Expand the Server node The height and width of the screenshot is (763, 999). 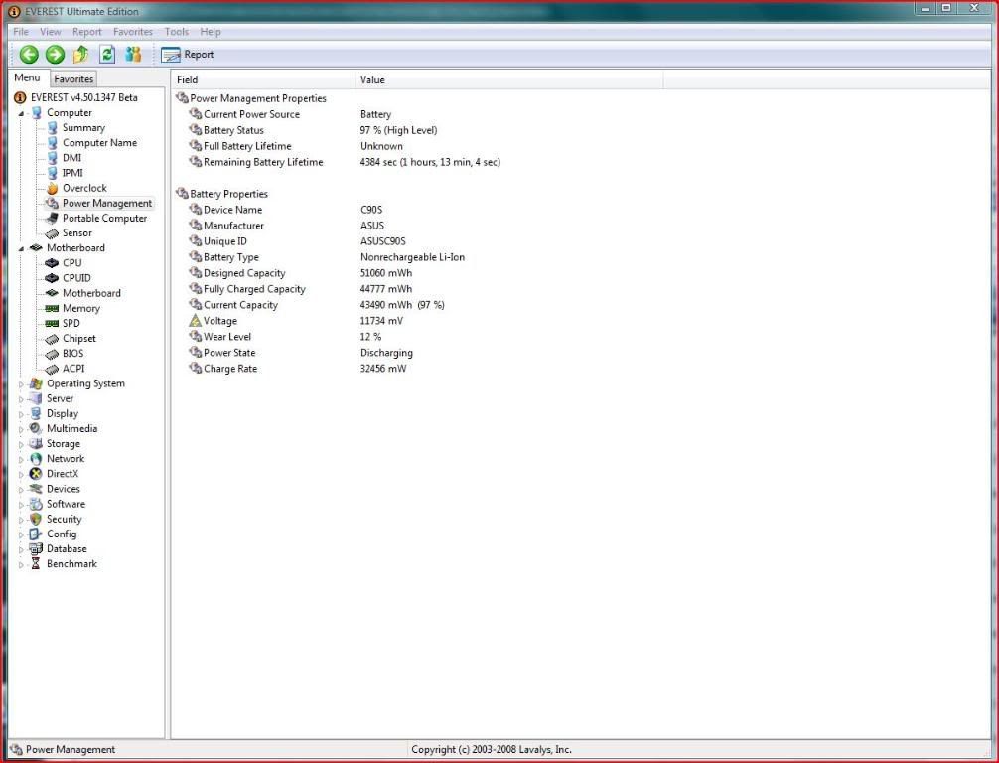click(x=21, y=399)
